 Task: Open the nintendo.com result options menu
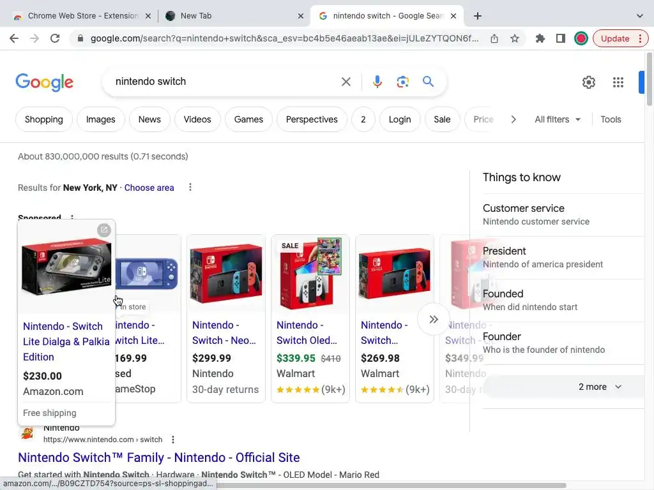pos(172,440)
